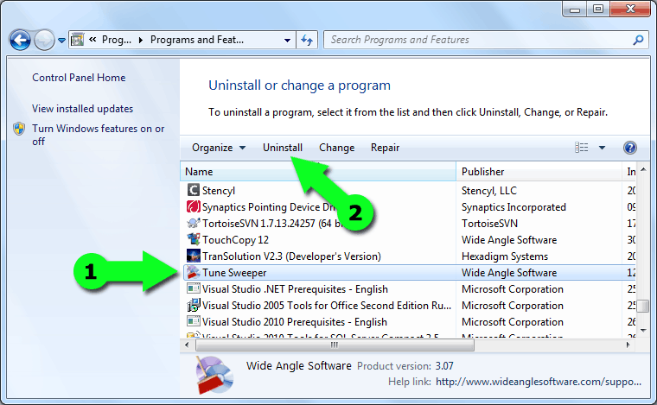This screenshot has height=405, width=657.
Task: Open the Organize menu
Action: click(219, 148)
